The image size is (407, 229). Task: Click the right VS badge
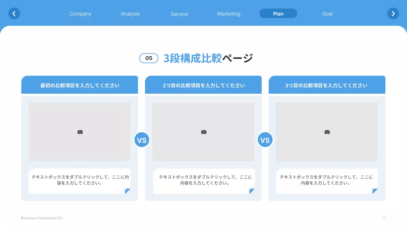point(265,140)
